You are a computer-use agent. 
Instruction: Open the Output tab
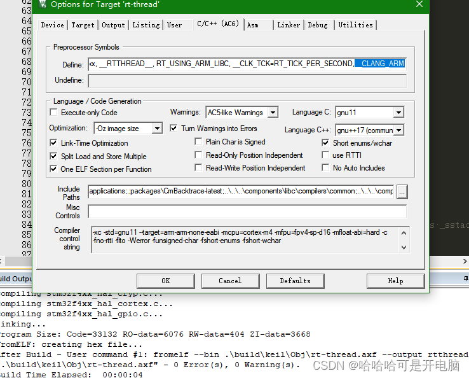tap(113, 25)
